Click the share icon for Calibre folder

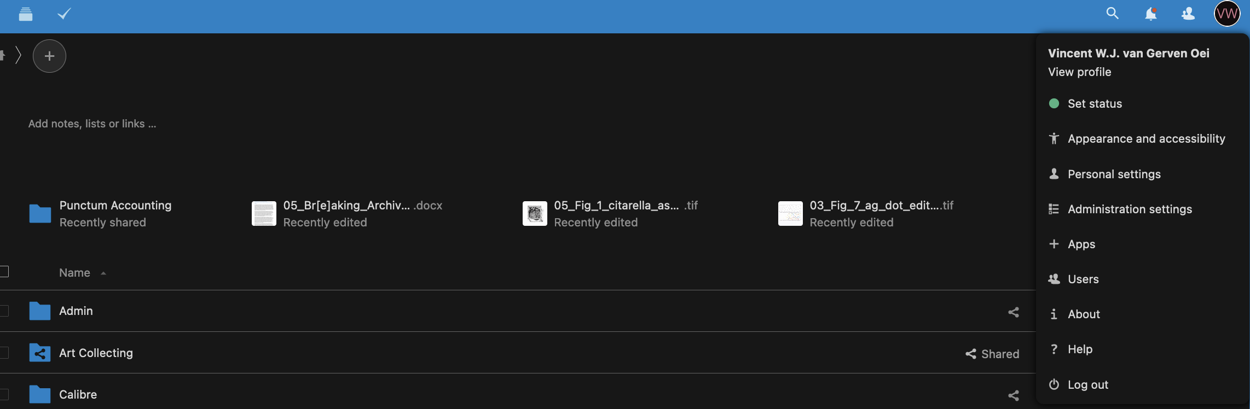(x=1014, y=395)
